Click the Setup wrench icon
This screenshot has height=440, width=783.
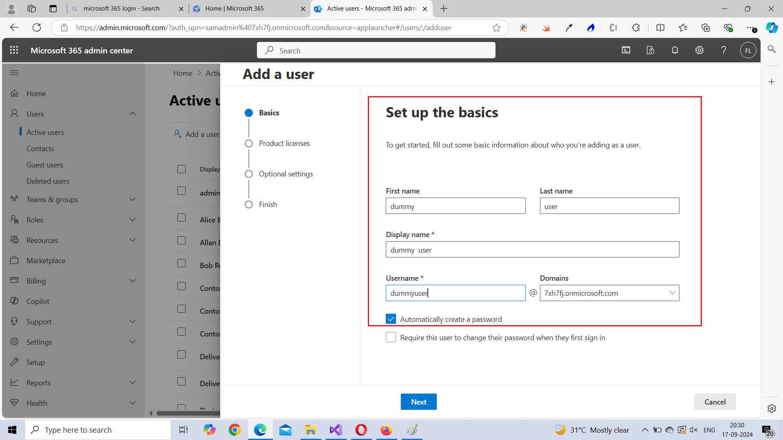coord(14,362)
